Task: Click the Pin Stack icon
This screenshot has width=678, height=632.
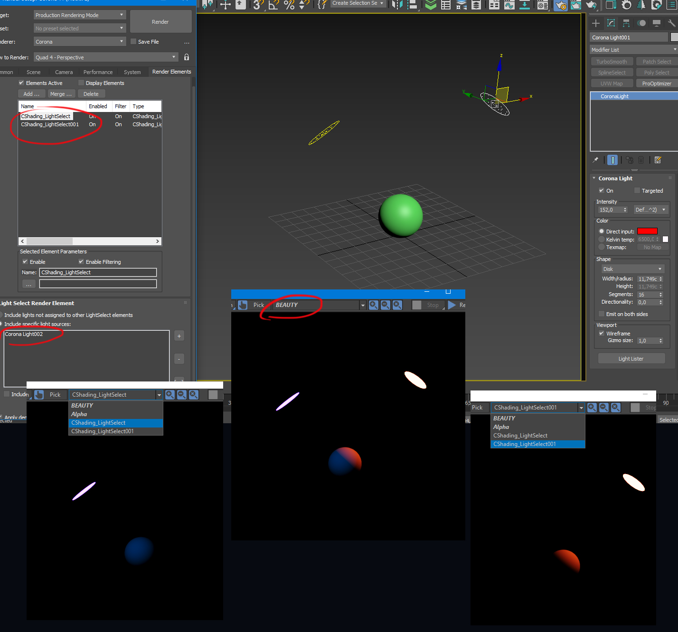Action: (595, 160)
